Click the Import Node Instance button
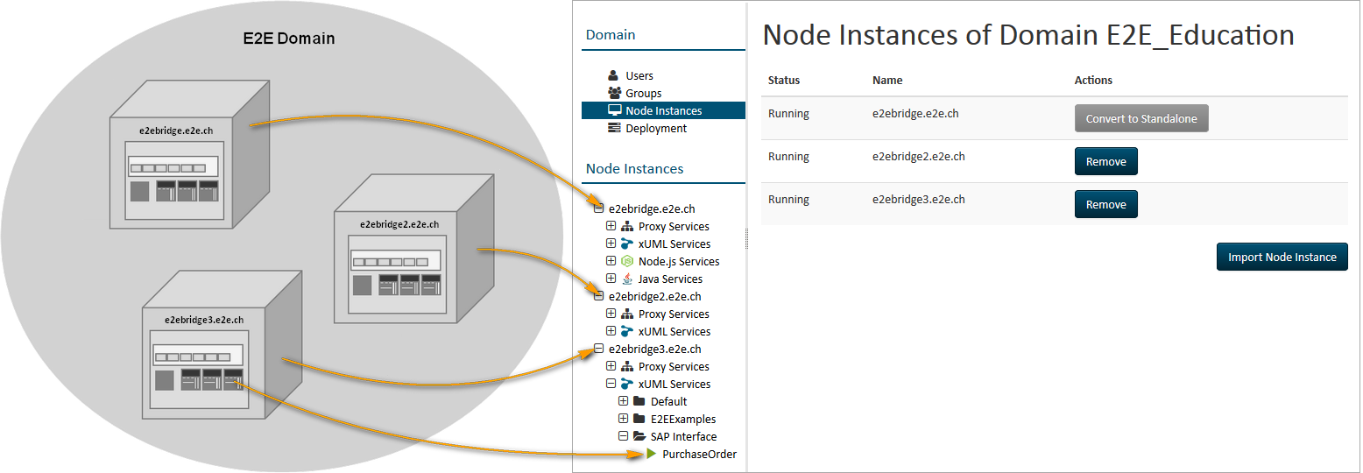 pos(1282,258)
